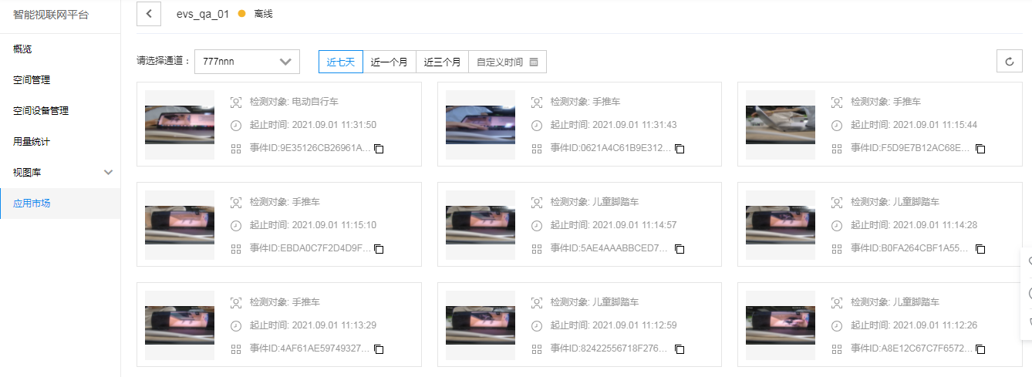This screenshot has width=1032, height=377.
Task: Open the 777nnn channel dropdown
Action: pos(247,62)
